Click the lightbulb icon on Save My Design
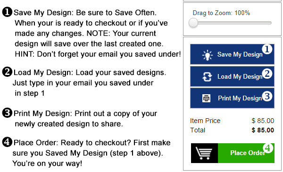 pyautogui.click(x=208, y=55)
